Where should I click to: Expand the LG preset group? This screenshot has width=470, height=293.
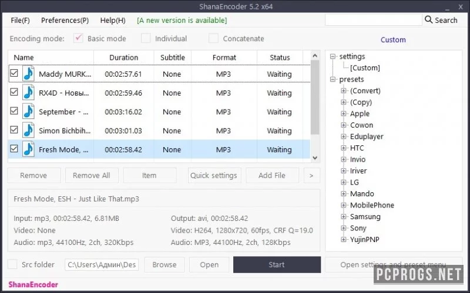(x=344, y=182)
